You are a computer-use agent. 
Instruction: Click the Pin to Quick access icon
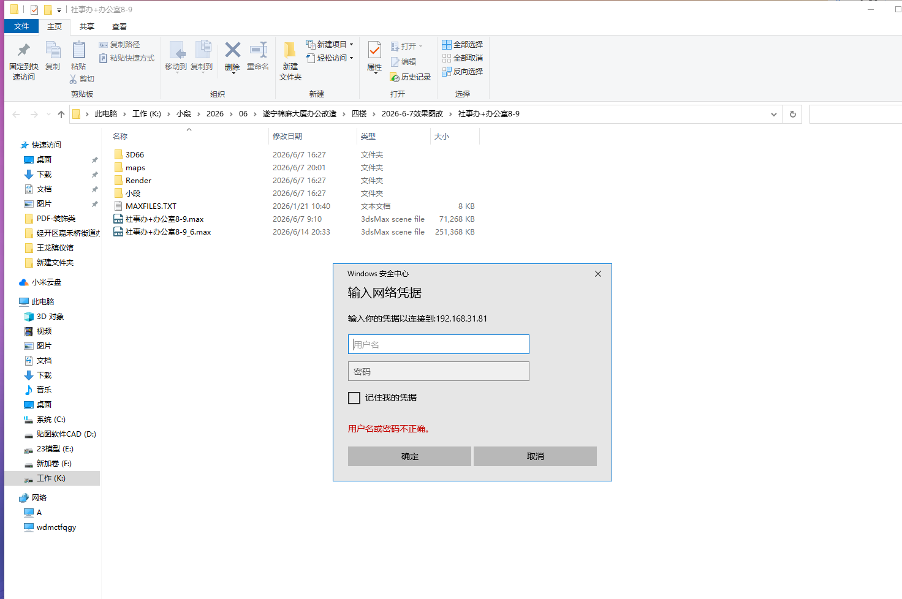tap(24, 50)
